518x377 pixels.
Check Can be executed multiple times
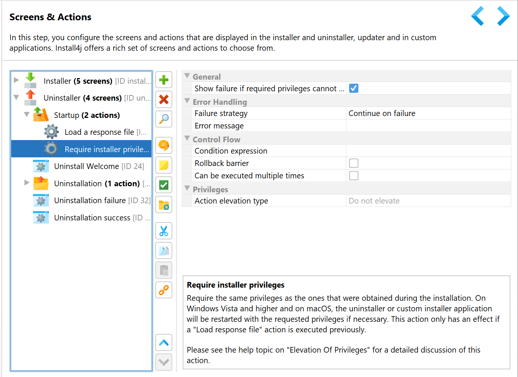point(353,175)
